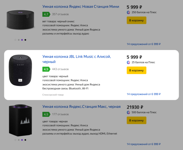
Task: Add Яндекс.Станция Макс to cart
Action: coord(136,120)
